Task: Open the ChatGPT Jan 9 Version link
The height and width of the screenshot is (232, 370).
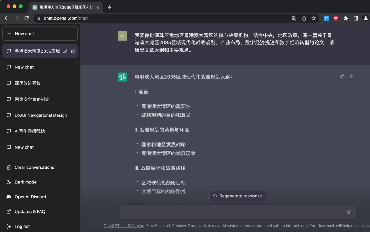Action: [124, 225]
